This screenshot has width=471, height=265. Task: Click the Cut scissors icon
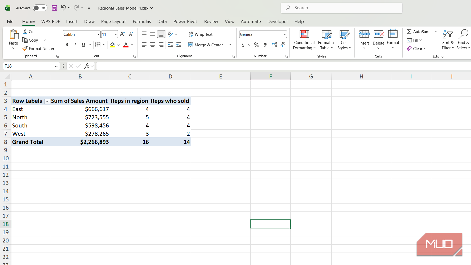[x=25, y=32]
